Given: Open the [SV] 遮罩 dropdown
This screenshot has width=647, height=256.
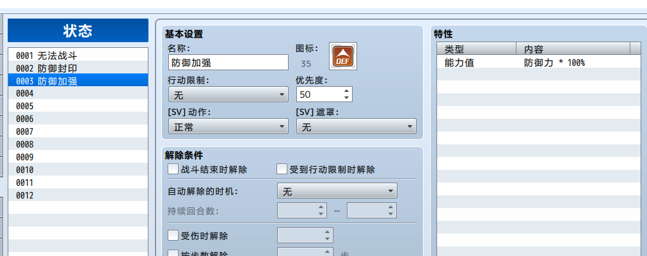Looking at the screenshot, I should [356, 126].
